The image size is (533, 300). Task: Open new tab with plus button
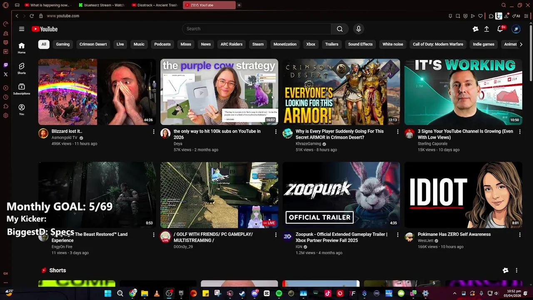coord(239,5)
